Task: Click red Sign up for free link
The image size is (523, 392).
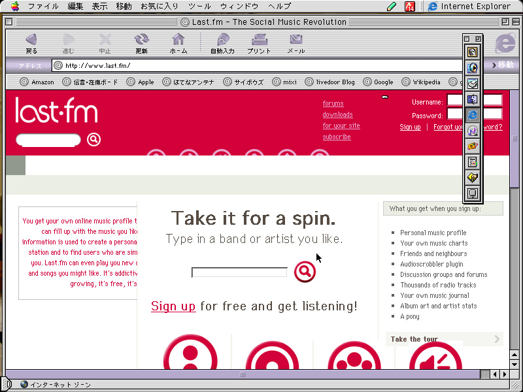Action: click(173, 306)
